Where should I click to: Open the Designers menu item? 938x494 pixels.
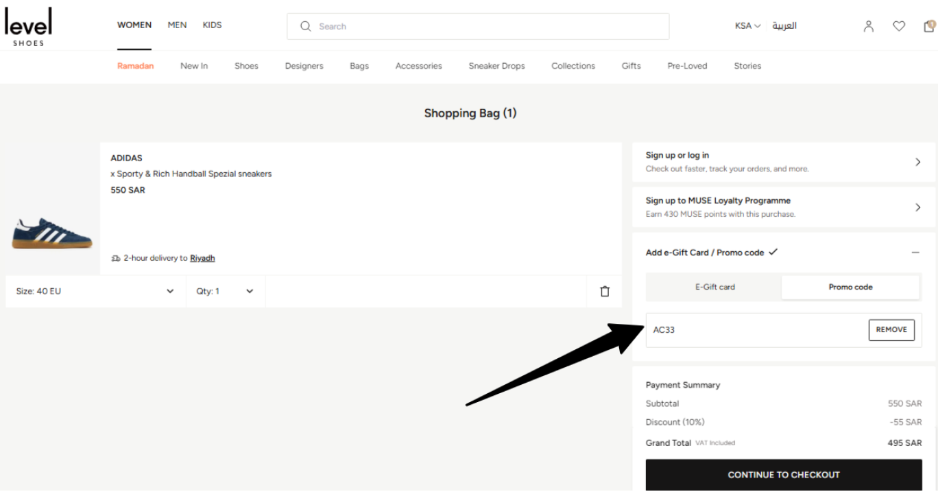[x=304, y=66]
